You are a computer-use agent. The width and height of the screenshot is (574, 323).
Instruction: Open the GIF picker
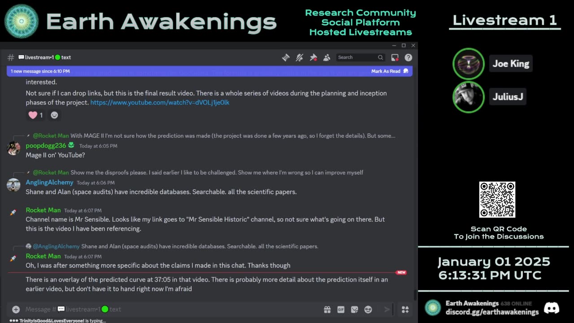tap(341, 309)
